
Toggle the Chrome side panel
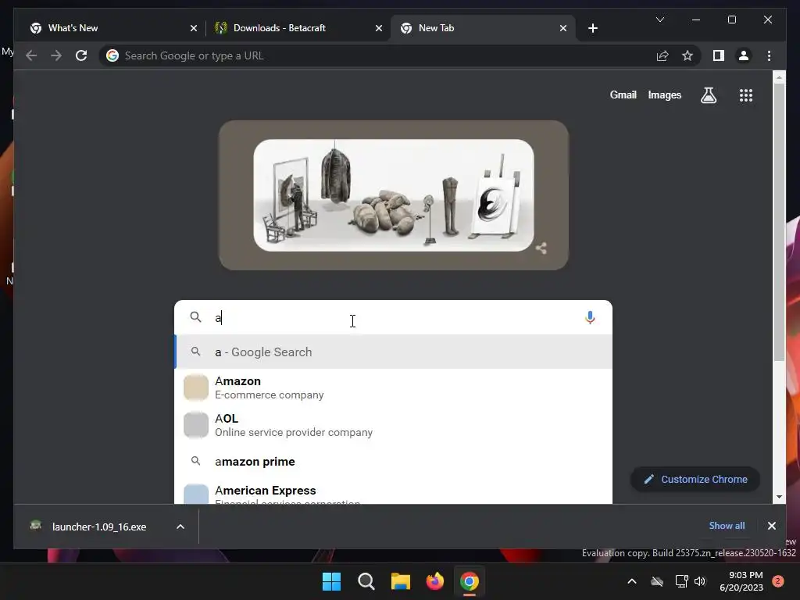(x=719, y=55)
